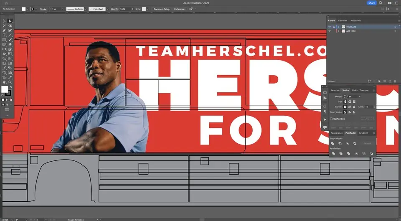Select the Column Graph tool
The image size is (401, 221).
point(10,73)
